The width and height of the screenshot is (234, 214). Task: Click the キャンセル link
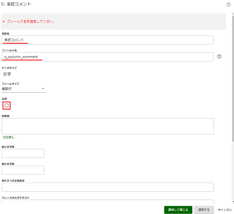pos(225,210)
